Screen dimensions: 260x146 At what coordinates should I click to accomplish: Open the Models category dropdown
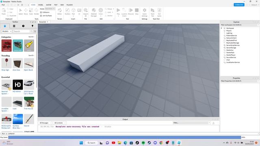pyautogui.click(x=6, y=31)
